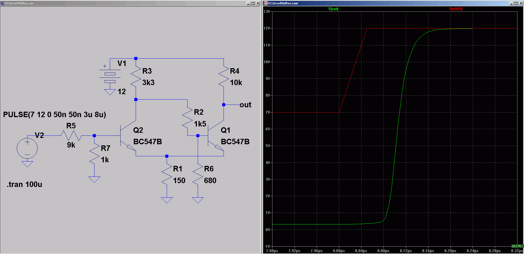Click the ground symbol below R7
Image resolution: width=524 pixels, height=254 pixels.
point(94,180)
